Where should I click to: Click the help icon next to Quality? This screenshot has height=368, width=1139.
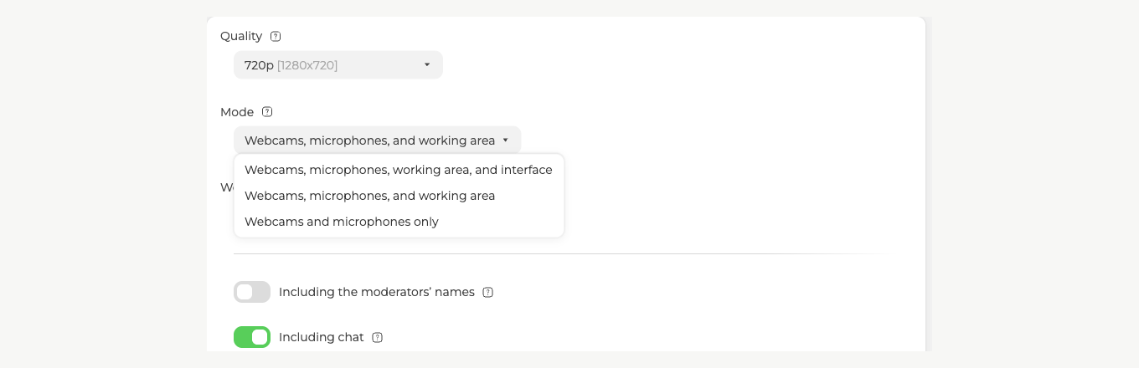[x=276, y=37]
